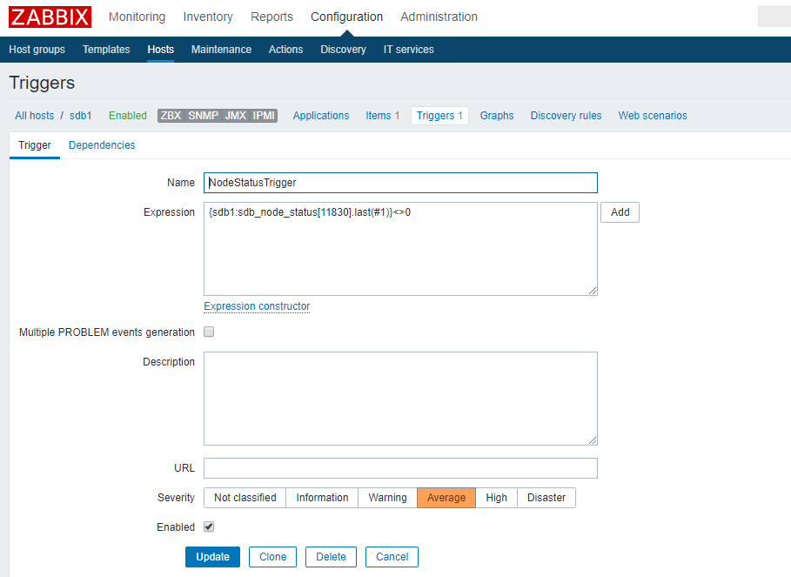Switch to the Dependencies tab
Image resolution: width=791 pixels, height=577 pixels.
point(102,145)
